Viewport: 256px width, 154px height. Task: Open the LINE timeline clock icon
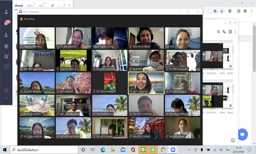point(6,46)
